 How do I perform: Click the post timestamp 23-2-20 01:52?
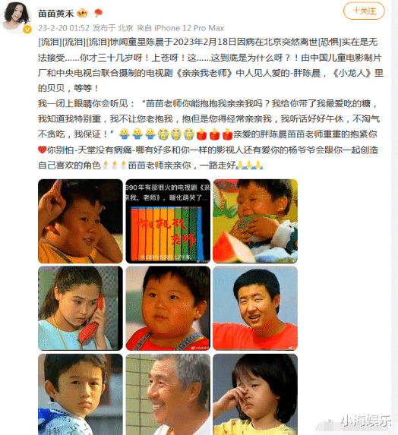click(x=64, y=28)
